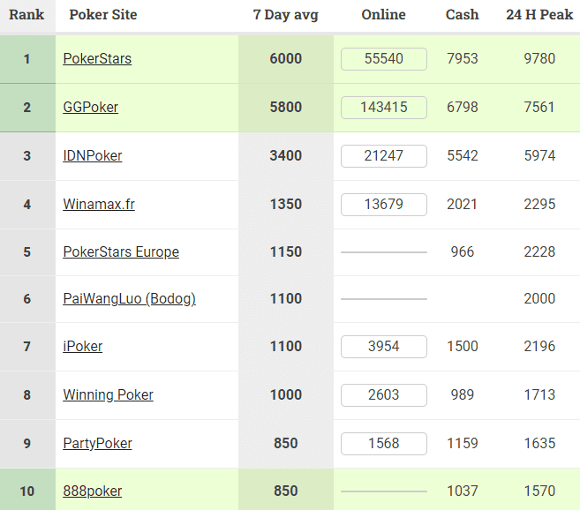Image resolution: width=580 pixels, height=510 pixels.
Task: Select the GGPoker online count box 143415
Action: click(x=384, y=108)
